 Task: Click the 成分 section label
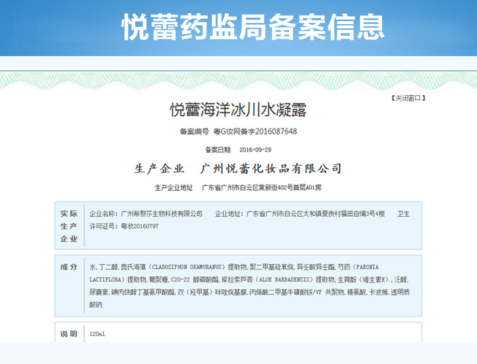(x=69, y=267)
